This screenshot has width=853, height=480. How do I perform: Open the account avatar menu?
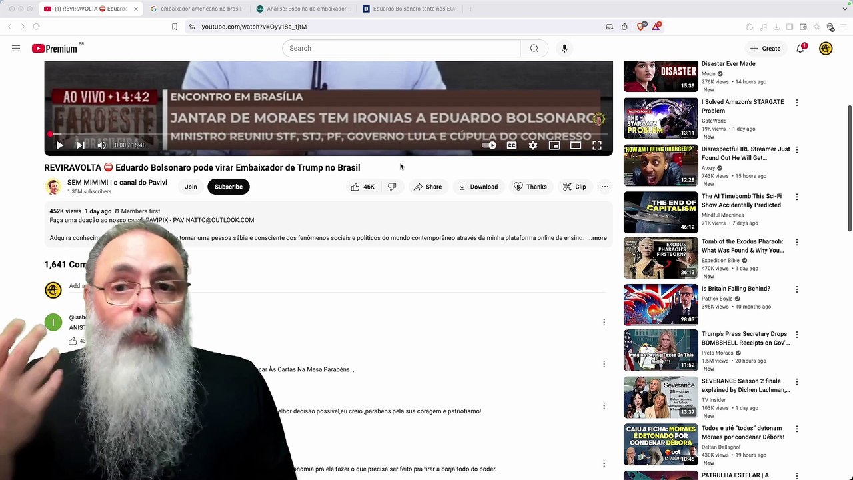click(x=826, y=48)
